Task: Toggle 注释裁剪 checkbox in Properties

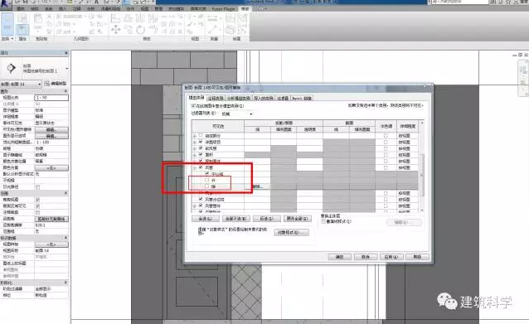Action: point(37,212)
